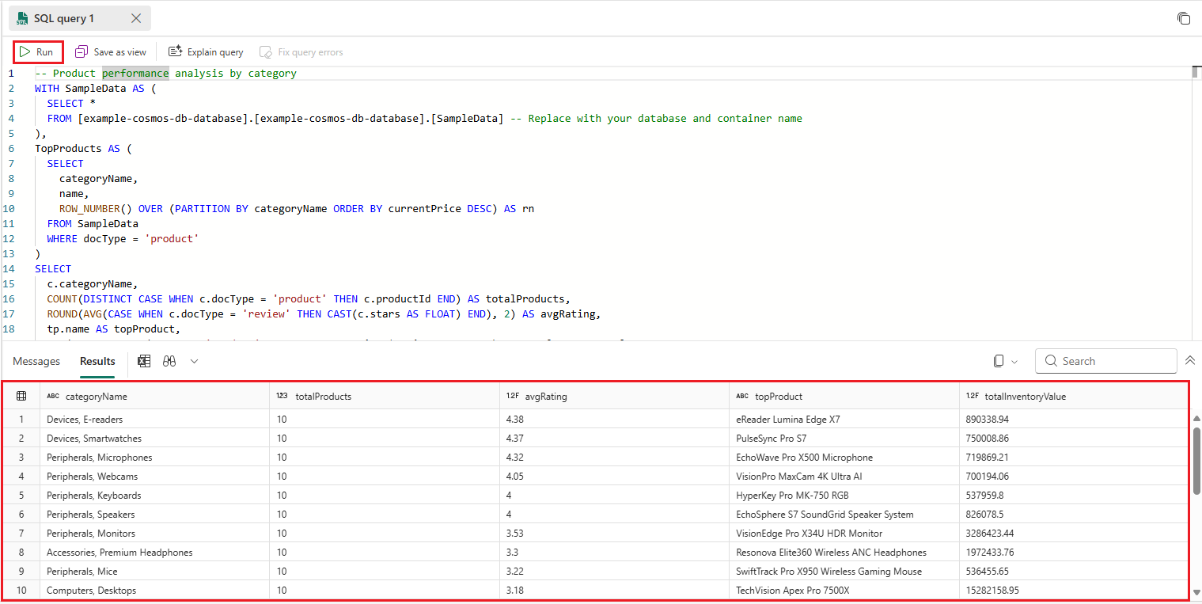Switch to the Messages tab
The image size is (1202, 604).
[36, 360]
